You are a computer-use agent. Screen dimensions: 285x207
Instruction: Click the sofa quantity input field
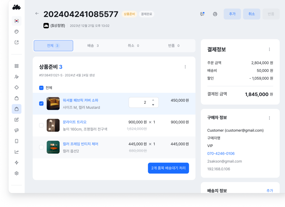pos(144,102)
